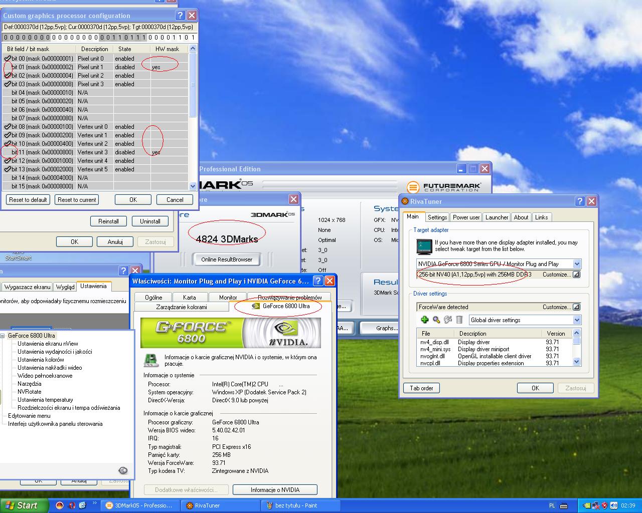Screen dimensions: 642x513
Task: Open Customize arrow beside ForceWare detected
Action: [x=577, y=307]
